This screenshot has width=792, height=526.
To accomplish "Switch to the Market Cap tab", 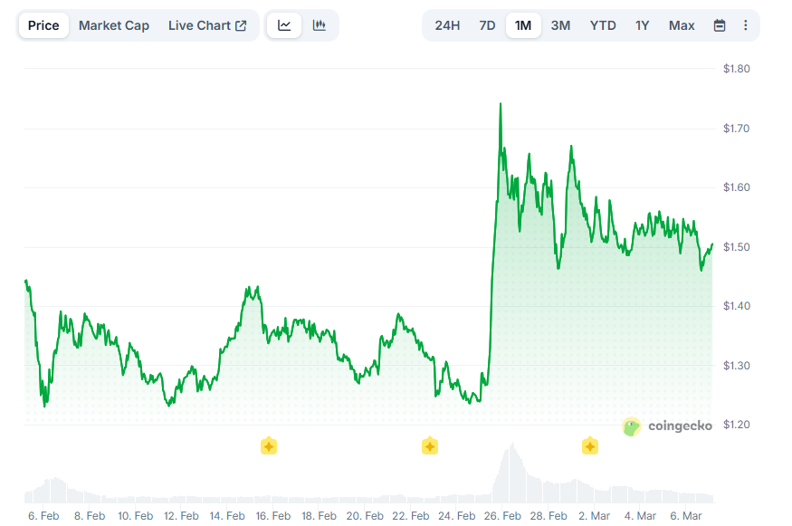I will tap(114, 25).
